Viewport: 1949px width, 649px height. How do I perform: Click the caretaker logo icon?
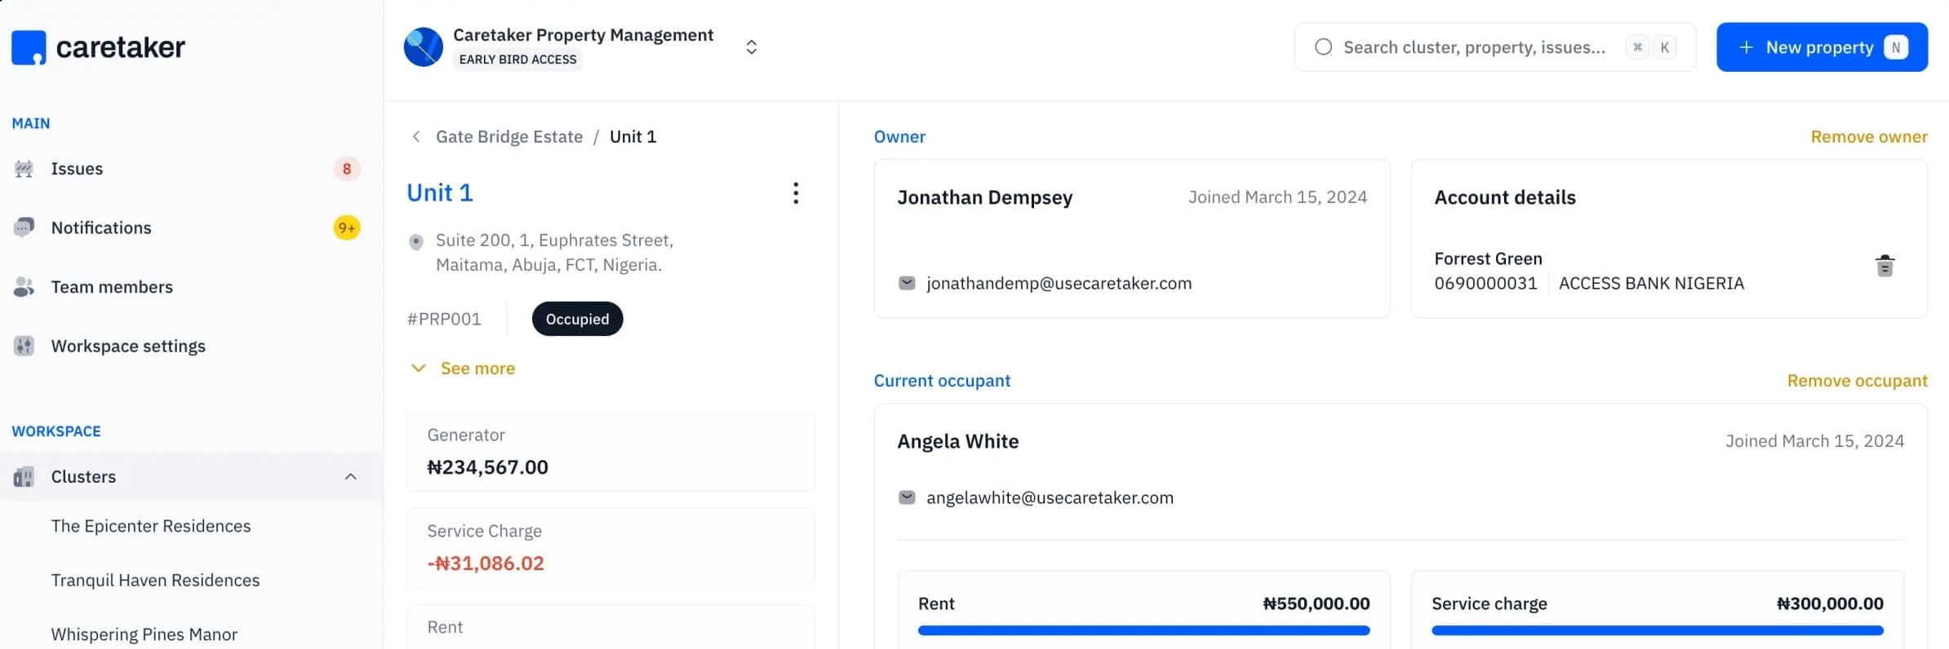29,47
